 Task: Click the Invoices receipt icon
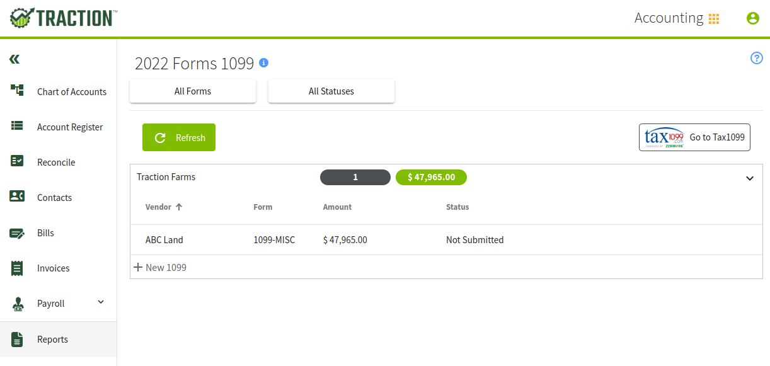pos(18,268)
